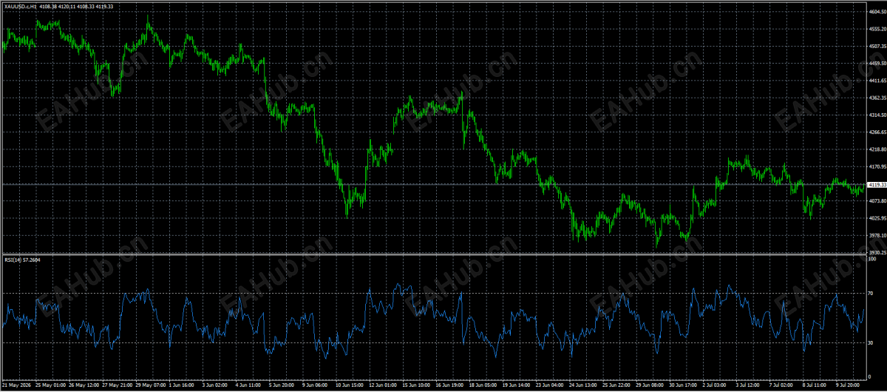The height and width of the screenshot is (392, 887).
Task: Click the 24 Jun 13:00 time label
Action: point(582,385)
